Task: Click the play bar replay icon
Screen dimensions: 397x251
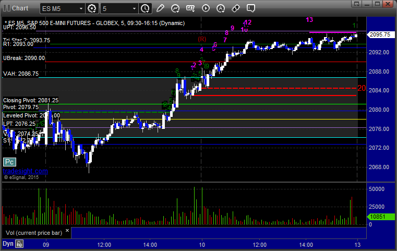Action: 206,8
